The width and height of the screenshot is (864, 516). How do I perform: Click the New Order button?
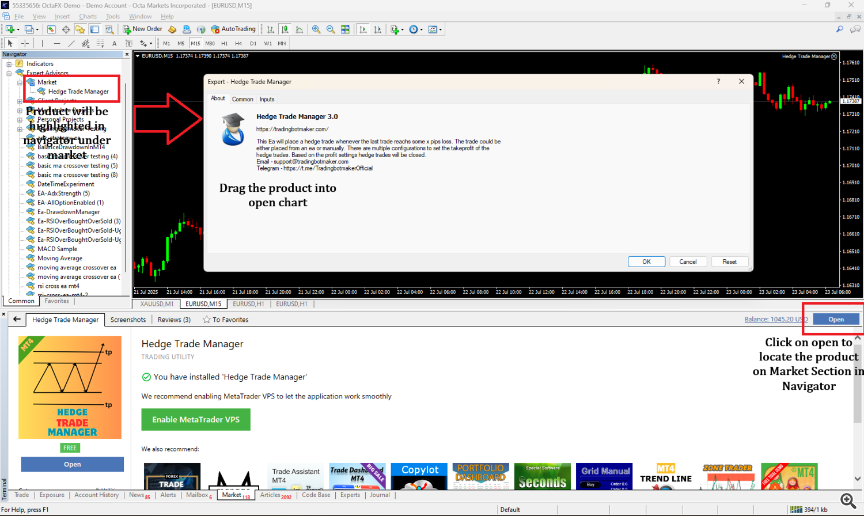tap(142, 29)
